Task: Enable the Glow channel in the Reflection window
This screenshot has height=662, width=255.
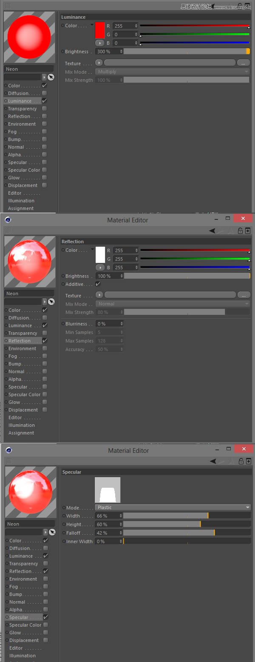Action: point(45,402)
